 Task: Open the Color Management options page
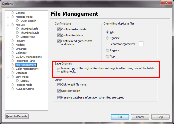coord(27,69)
